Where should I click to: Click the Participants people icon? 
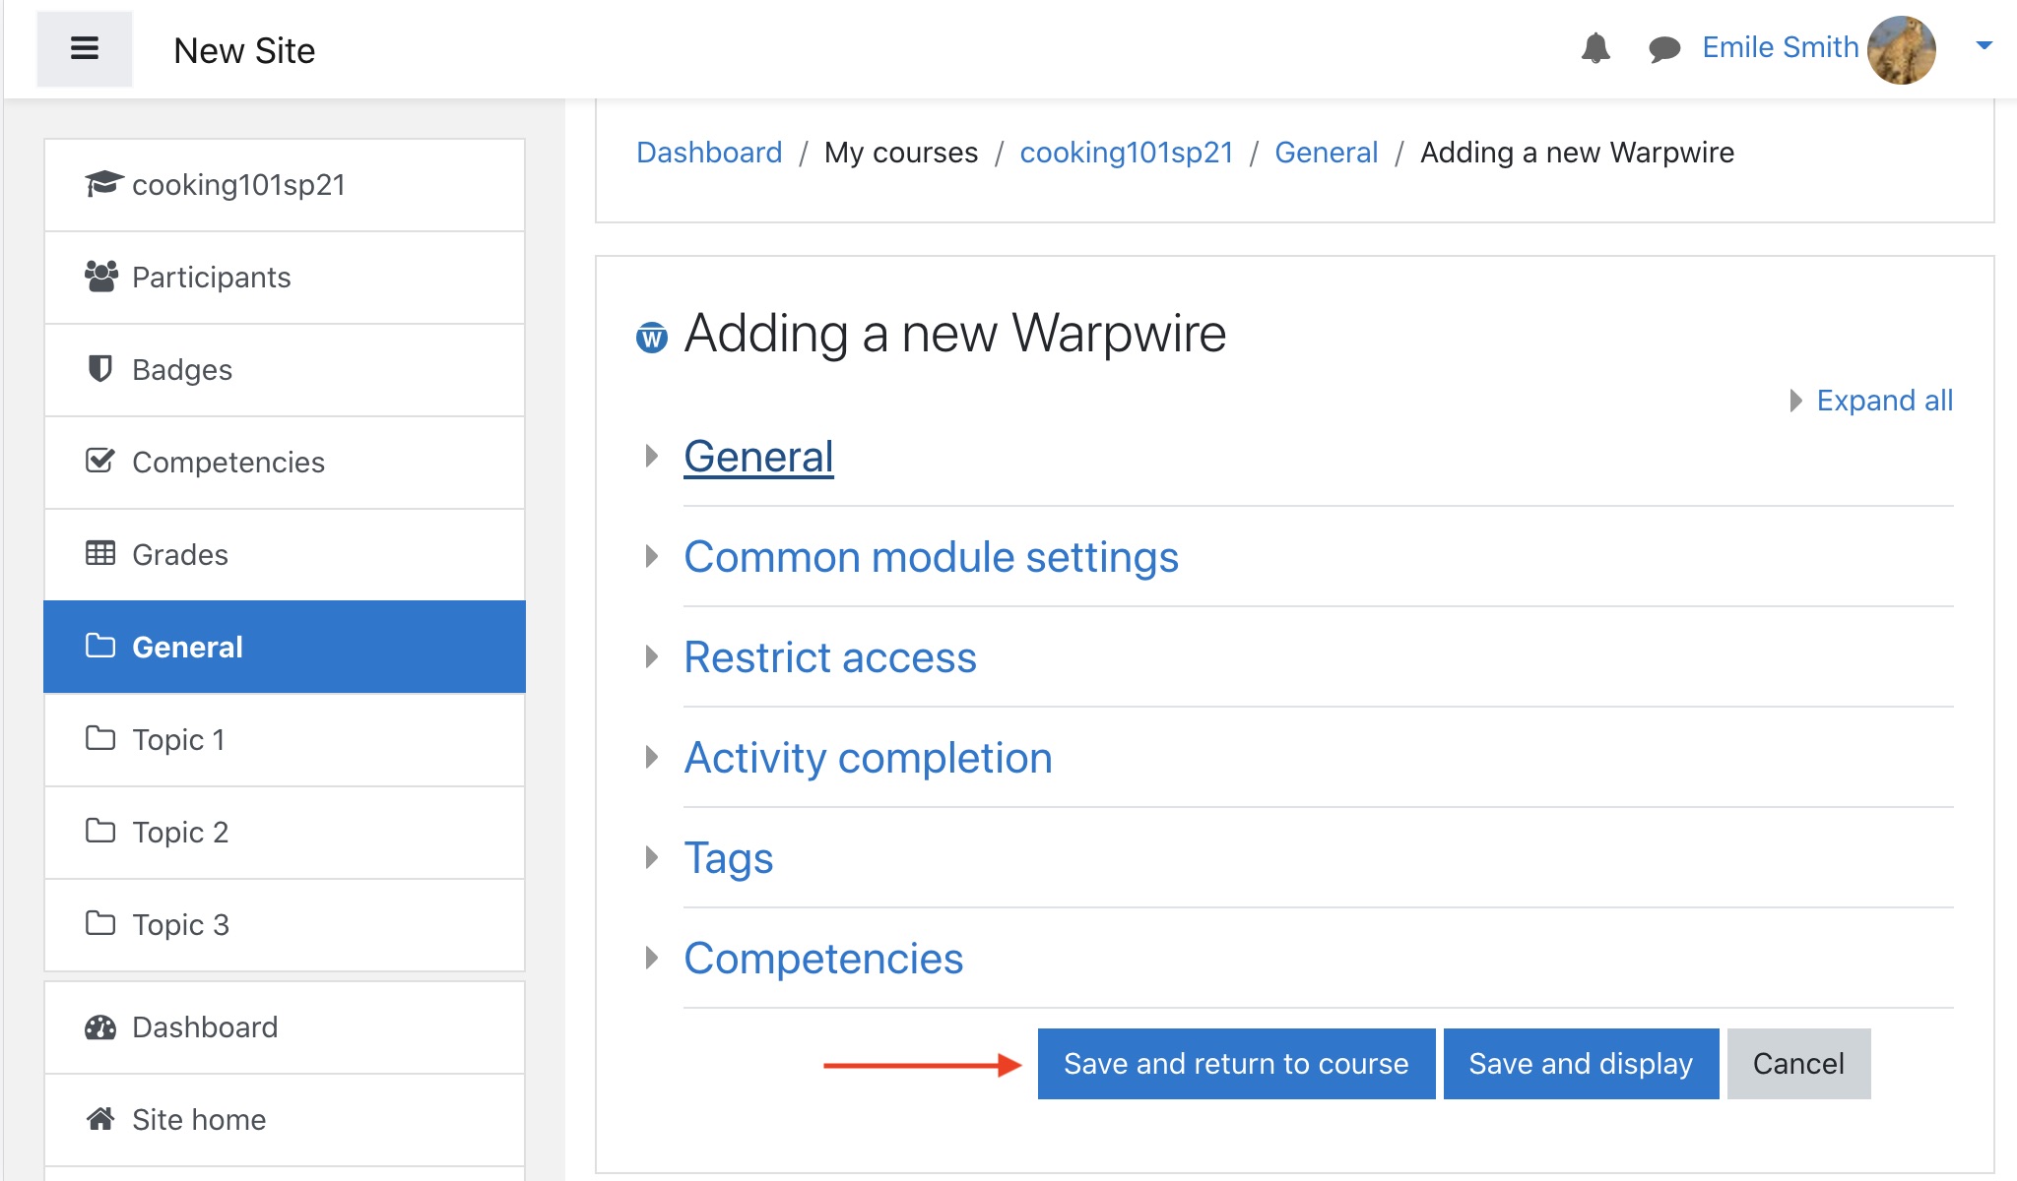coord(100,277)
